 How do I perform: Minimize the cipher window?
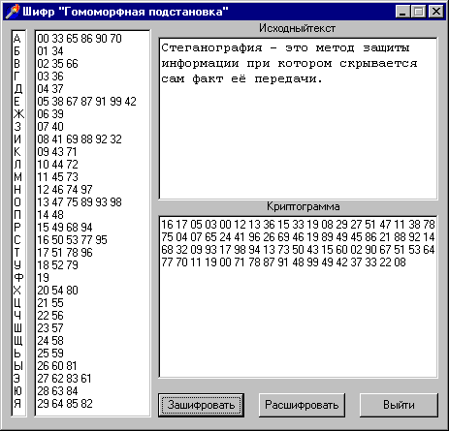[x=402, y=12]
